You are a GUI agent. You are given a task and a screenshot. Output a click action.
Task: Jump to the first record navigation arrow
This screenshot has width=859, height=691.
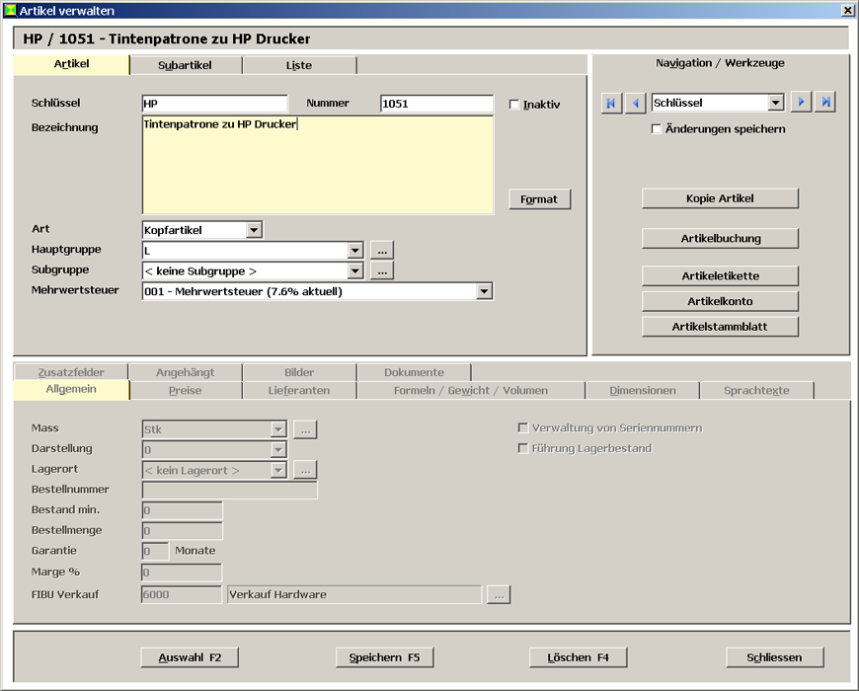(x=612, y=103)
